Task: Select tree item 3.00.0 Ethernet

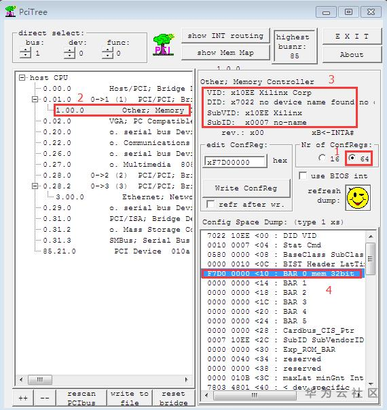Action: pos(124,197)
